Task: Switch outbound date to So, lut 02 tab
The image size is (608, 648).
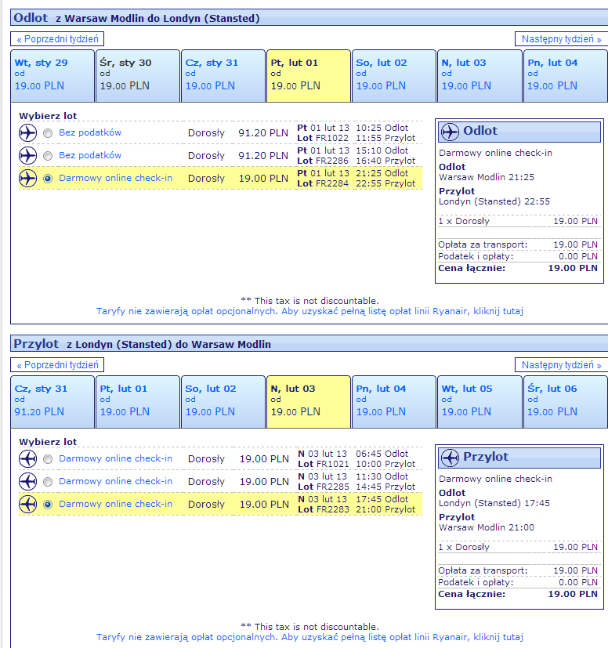Action: [x=394, y=76]
